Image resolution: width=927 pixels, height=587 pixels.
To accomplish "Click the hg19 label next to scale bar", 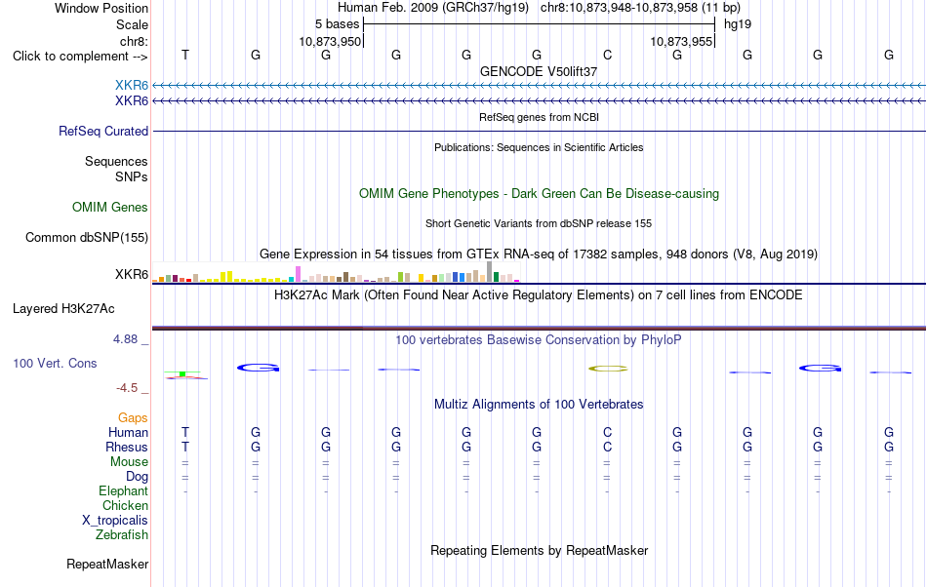I will [x=738, y=24].
